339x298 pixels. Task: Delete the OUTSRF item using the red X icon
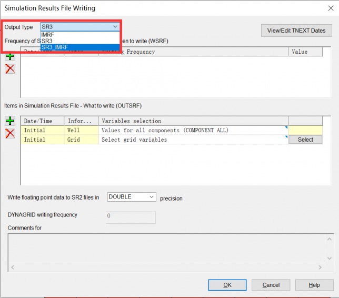[10, 134]
